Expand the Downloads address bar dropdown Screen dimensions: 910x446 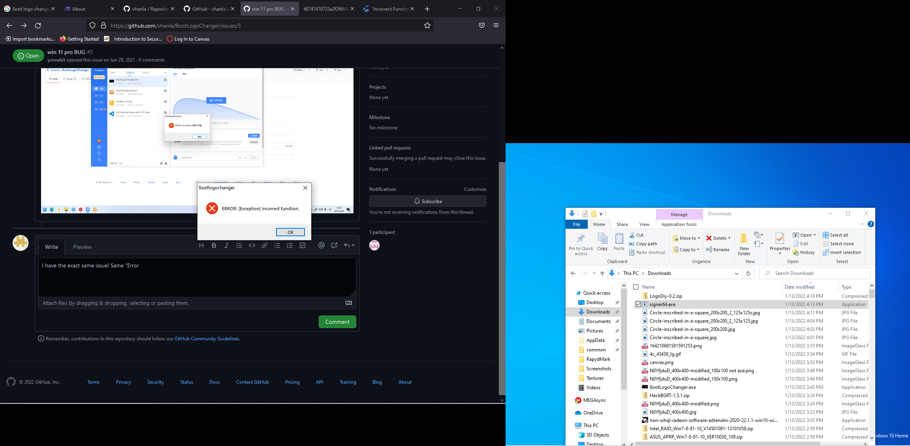pyautogui.click(x=736, y=273)
